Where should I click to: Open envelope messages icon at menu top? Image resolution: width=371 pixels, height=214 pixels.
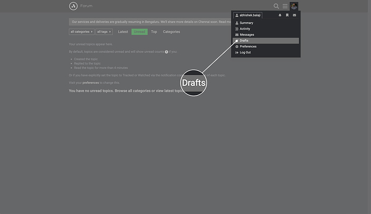coord(294,15)
